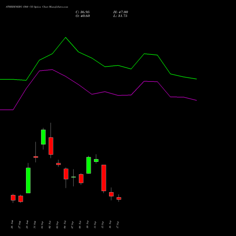Click the red candle above 02 Sep

pyautogui.click(x=51, y=146)
